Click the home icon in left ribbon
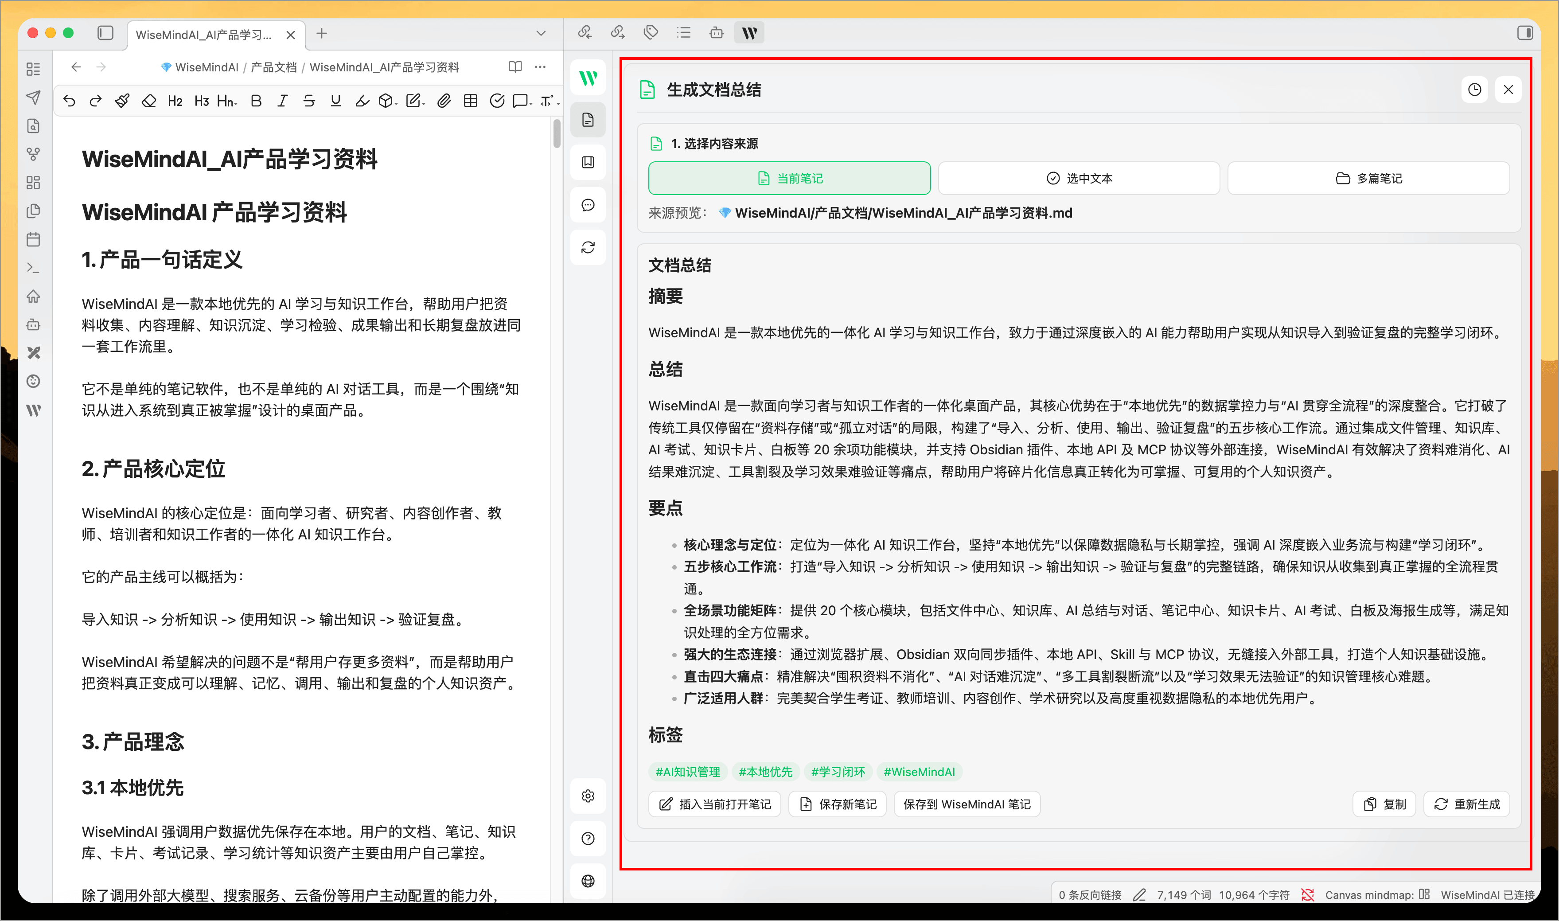1559x921 pixels. [34, 296]
